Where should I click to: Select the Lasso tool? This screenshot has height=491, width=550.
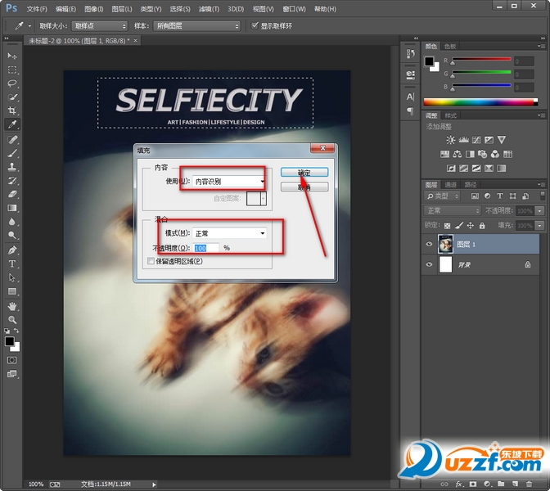click(12, 83)
